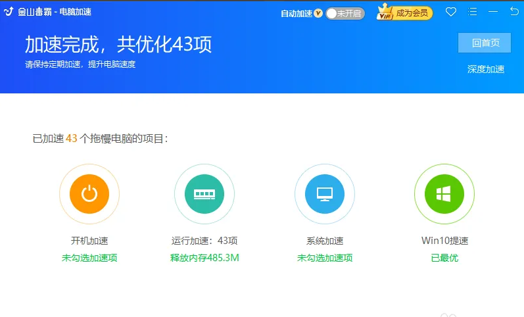Click the 运行加速：43项 label
Screen dimensions: 524x317
(204, 241)
